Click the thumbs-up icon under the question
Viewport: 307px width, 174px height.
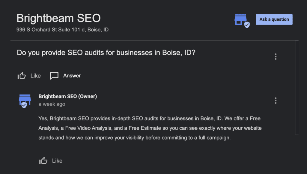22,76
